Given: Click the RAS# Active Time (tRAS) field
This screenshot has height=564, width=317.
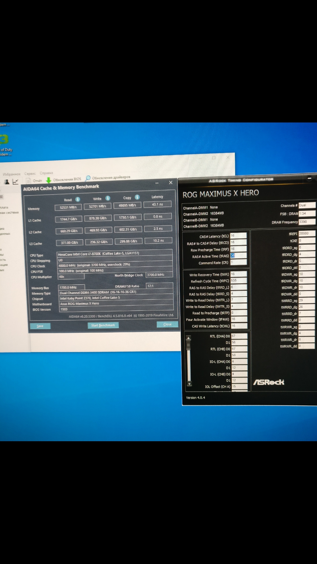Looking at the screenshot, I should point(238,256).
